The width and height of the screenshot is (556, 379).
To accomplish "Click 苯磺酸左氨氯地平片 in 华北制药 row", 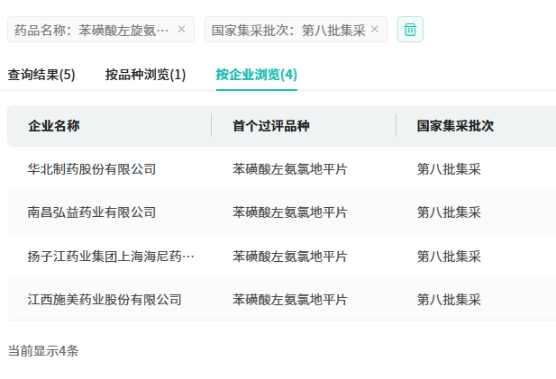I will pyautogui.click(x=290, y=169).
